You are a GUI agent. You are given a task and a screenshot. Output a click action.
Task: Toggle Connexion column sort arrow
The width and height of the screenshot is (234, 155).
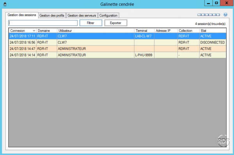point(34,31)
